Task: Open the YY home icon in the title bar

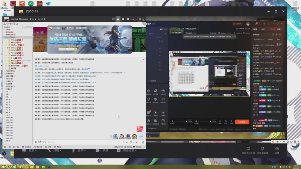Action: click(118, 19)
